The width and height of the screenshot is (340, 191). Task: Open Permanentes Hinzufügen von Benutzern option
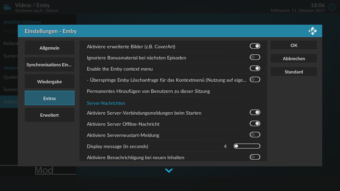click(173, 91)
